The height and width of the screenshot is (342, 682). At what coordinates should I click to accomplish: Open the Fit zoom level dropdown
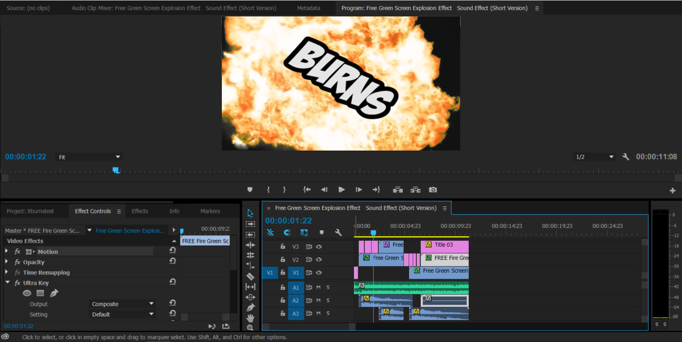(x=89, y=157)
